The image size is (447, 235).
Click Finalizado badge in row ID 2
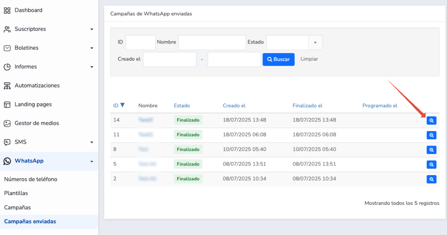[188, 179]
